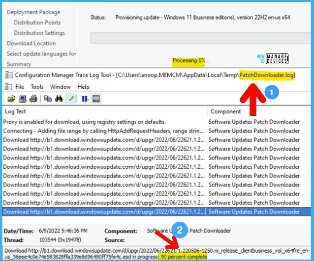Open the Help menu
Screen dimensions: 314x261
(84, 87)
